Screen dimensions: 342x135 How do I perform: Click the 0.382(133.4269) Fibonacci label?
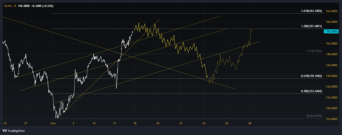[312, 91]
